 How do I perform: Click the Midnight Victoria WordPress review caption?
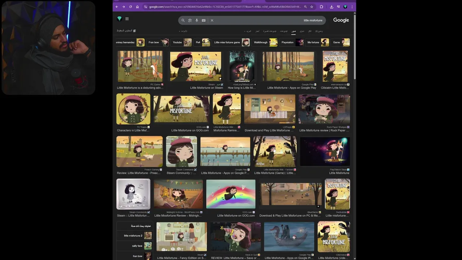[x=178, y=216]
